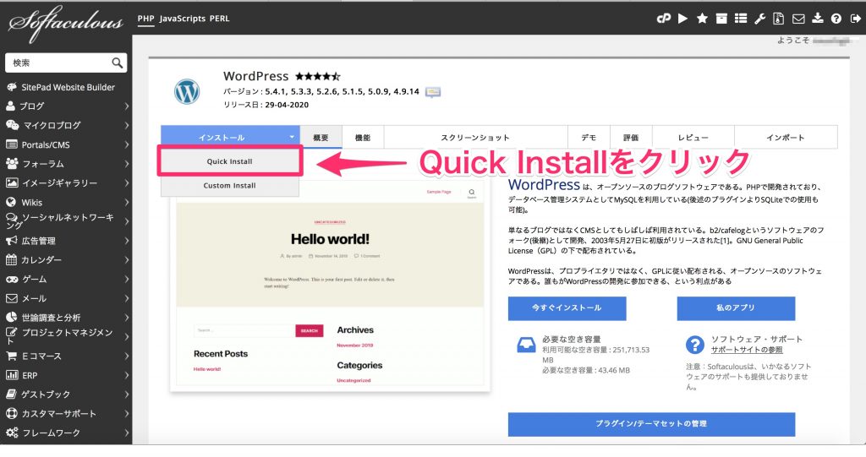This screenshot has width=866, height=457.
Task: Click the envelope email settings icon
Action: click(797, 19)
